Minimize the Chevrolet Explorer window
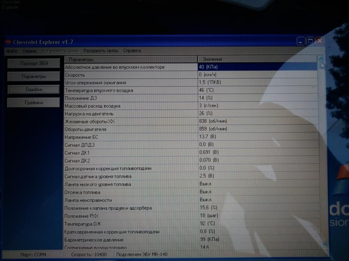Screen dimensions: 349x261 tap(301, 41)
